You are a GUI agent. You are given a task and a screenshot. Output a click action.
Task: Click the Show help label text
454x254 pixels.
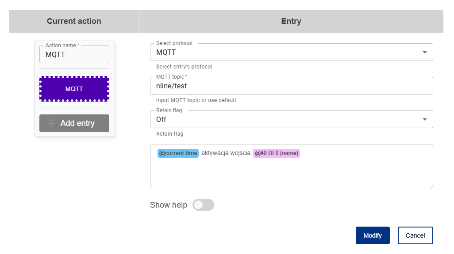point(169,205)
